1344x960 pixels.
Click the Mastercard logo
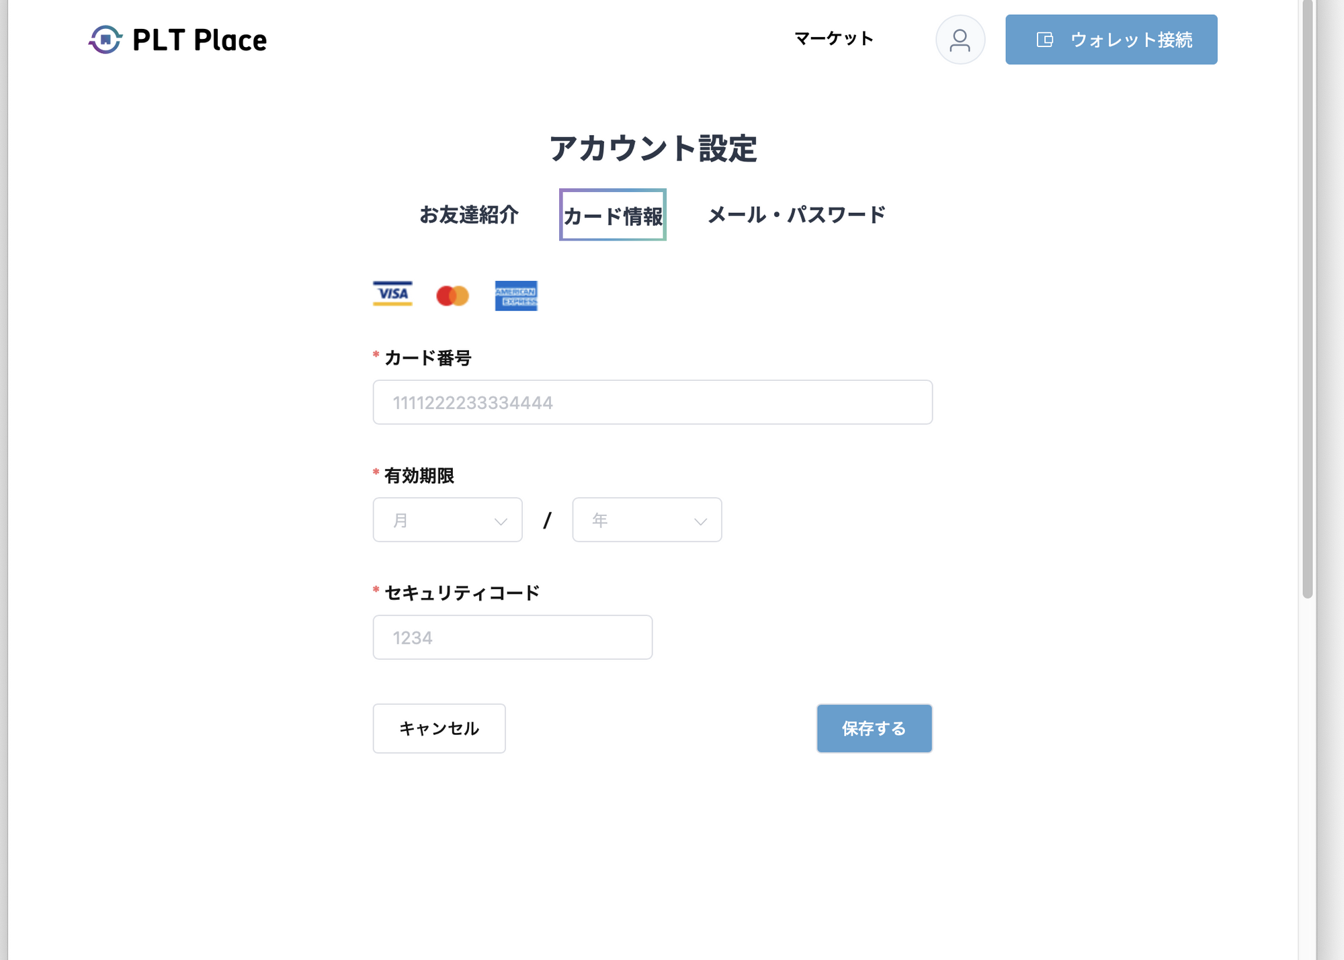click(x=452, y=296)
